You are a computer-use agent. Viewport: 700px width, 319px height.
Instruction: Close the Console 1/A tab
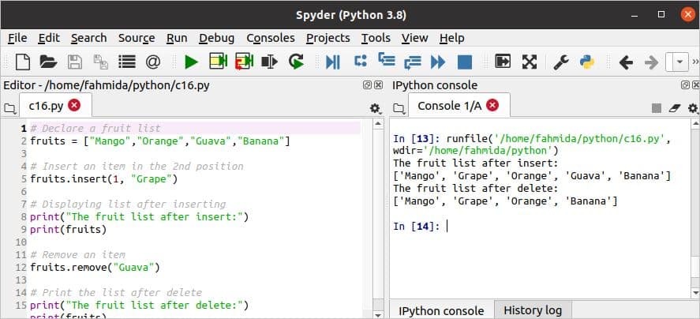point(492,106)
